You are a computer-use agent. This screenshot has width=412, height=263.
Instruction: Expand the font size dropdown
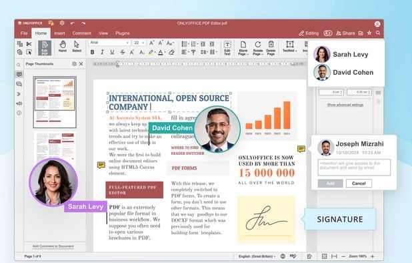coord(139,43)
